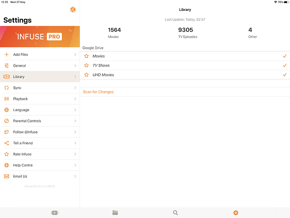Image resolution: width=290 pixels, height=218 pixels.
Task: Select the Library settings row
Action: [40, 77]
